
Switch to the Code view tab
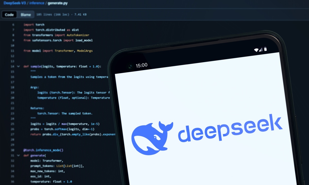pos(9,15)
